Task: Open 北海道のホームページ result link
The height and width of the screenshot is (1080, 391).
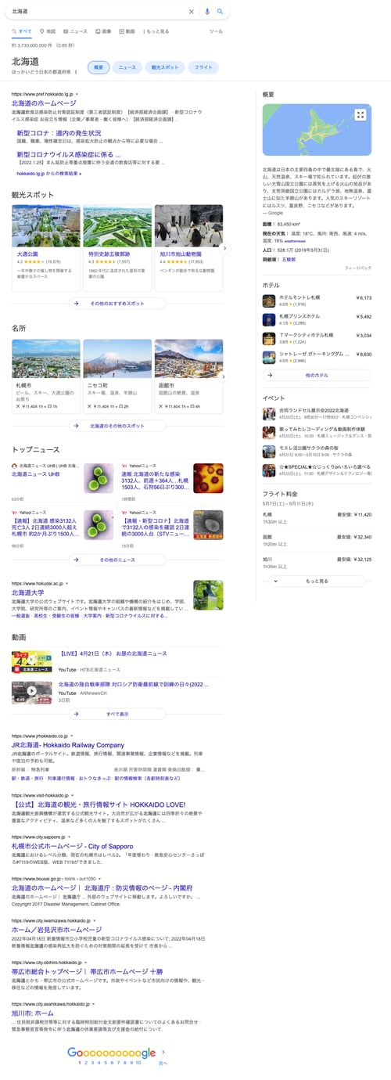Action: (x=44, y=103)
